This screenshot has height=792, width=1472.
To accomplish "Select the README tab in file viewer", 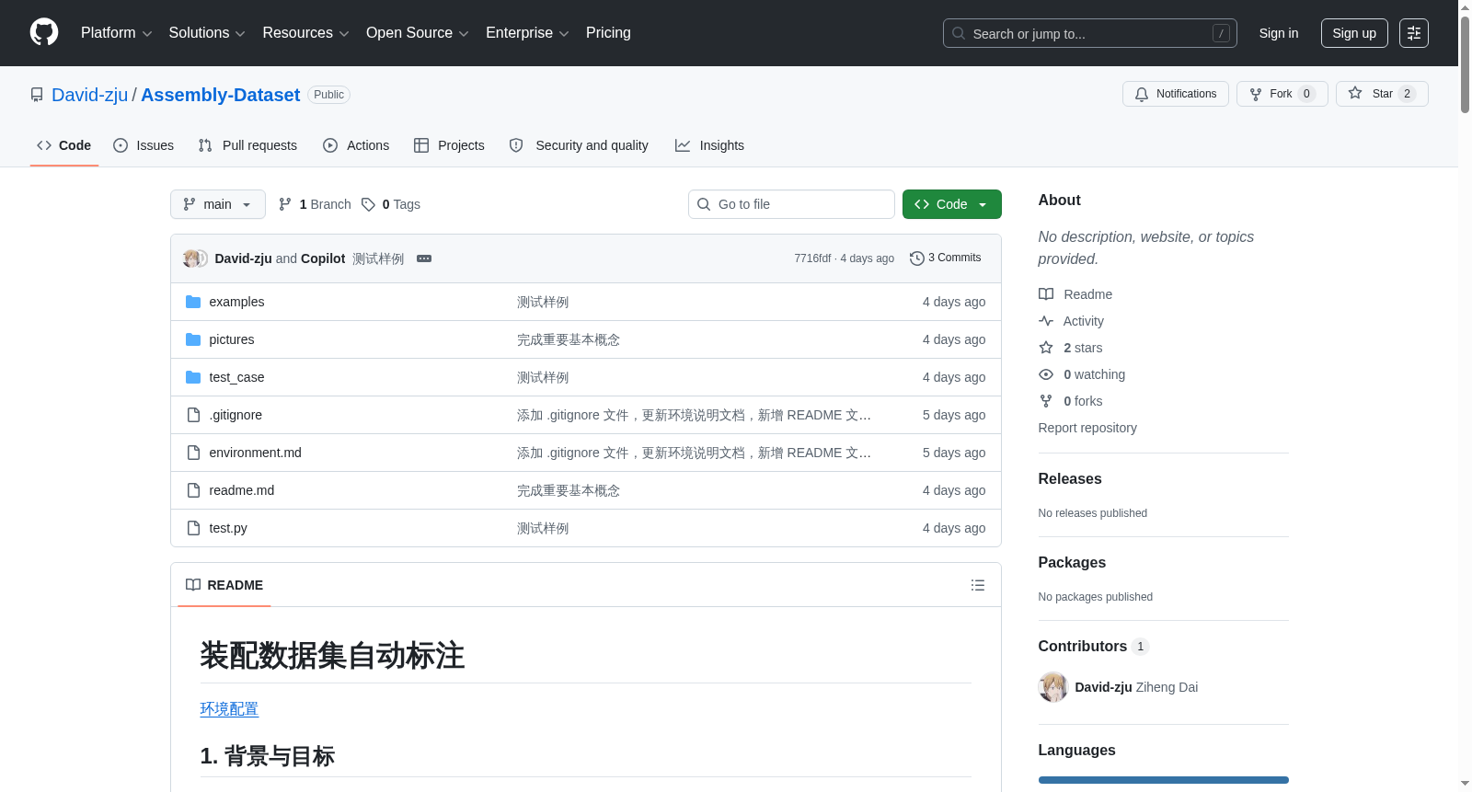I will [224, 585].
